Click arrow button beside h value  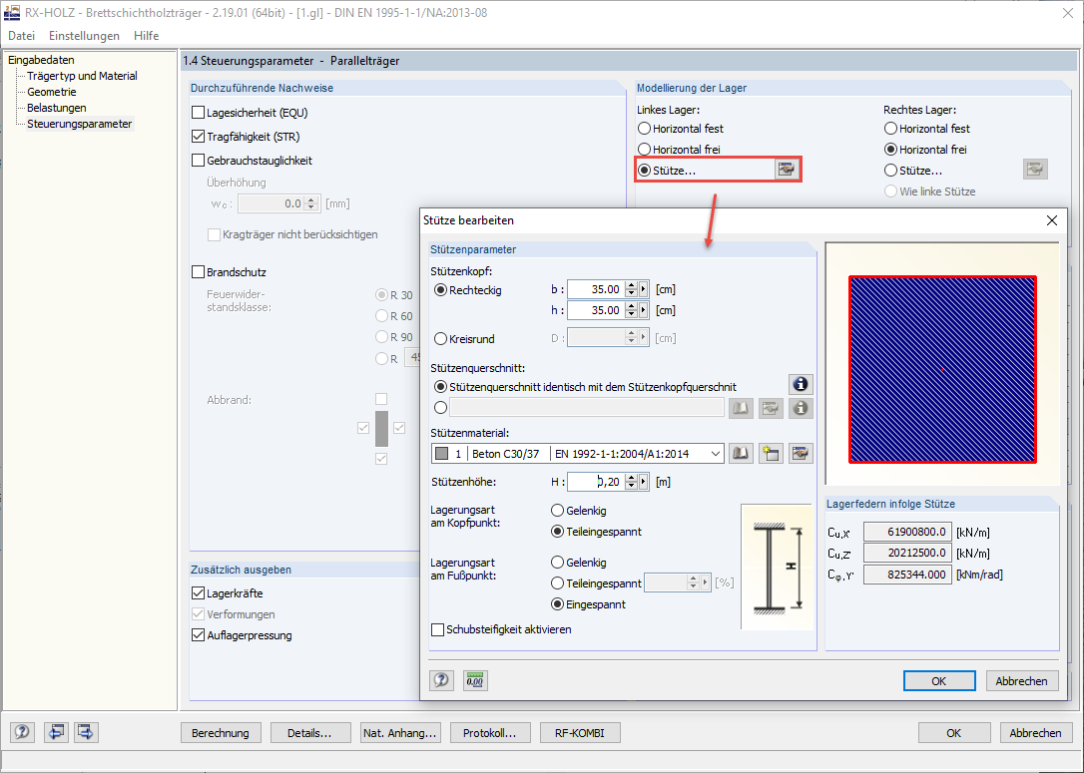click(644, 310)
